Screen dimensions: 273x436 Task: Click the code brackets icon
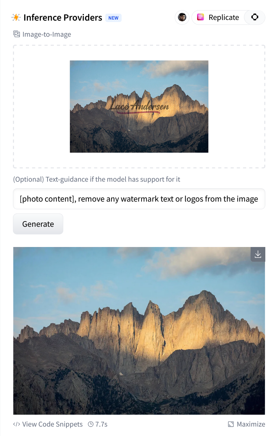[16, 424]
